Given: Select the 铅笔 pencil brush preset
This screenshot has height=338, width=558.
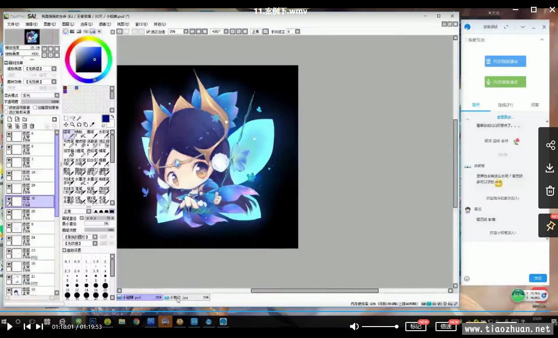Looking at the screenshot, I should point(68,134).
